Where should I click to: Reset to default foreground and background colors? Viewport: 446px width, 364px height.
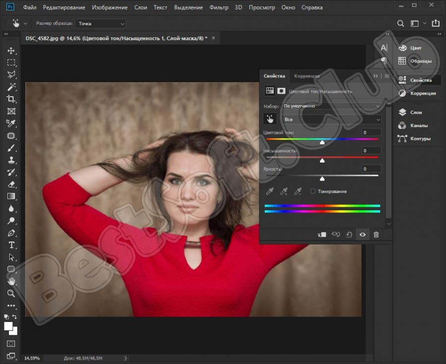pos(6,316)
